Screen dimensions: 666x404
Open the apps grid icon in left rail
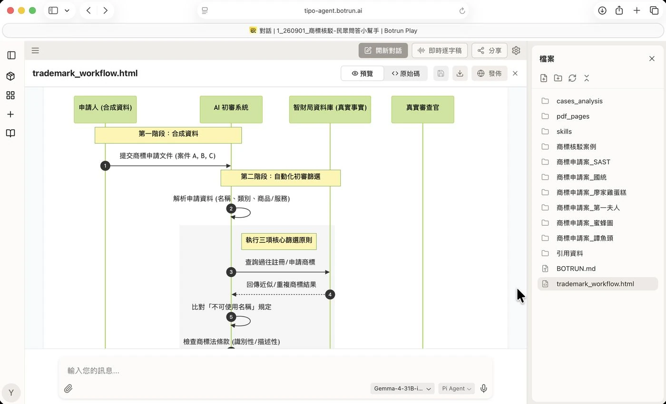tap(10, 95)
